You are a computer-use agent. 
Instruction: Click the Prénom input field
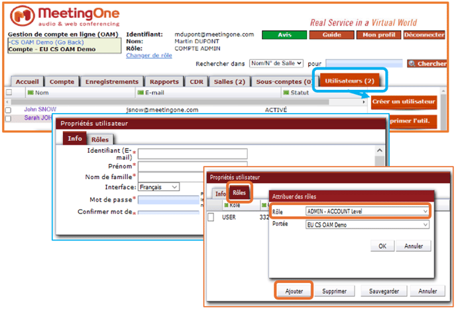tap(193, 167)
